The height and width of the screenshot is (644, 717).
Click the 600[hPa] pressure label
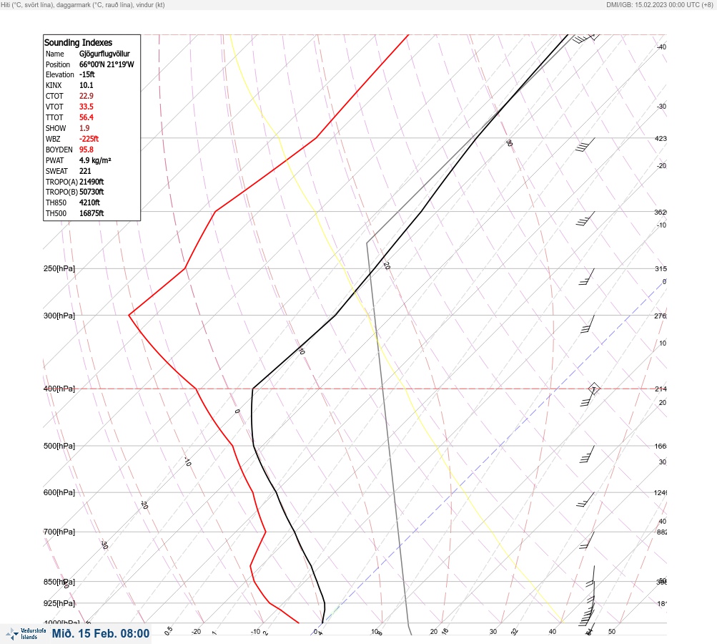click(59, 492)
